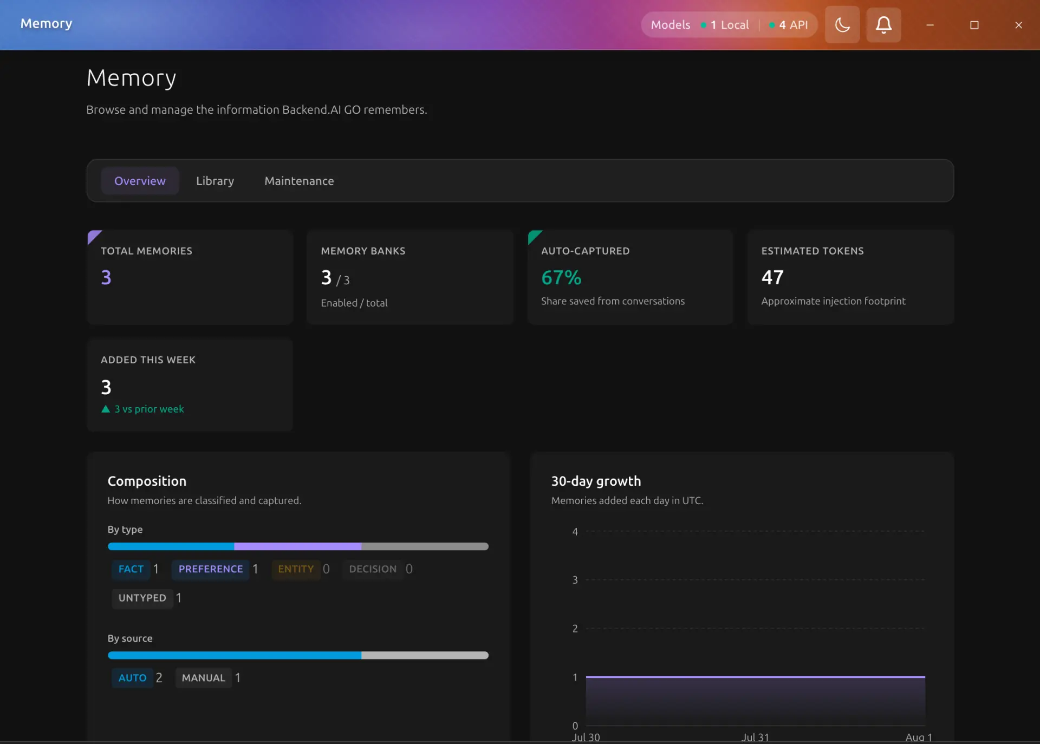
Task: Click the Memory Banks card
Action: pos(410,277)
